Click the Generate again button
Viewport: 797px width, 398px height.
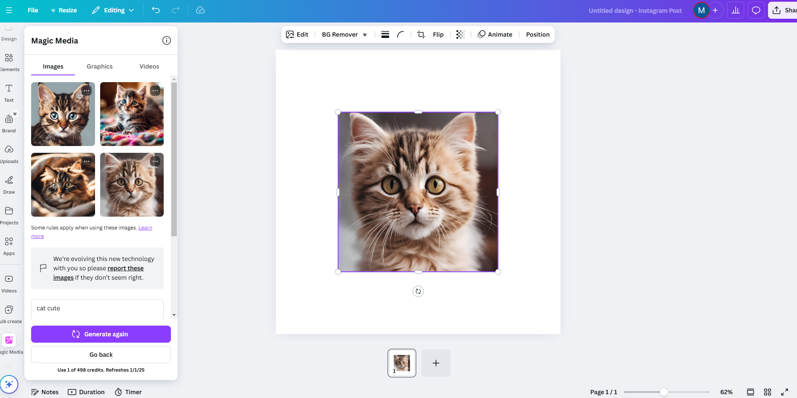(101, 334)
